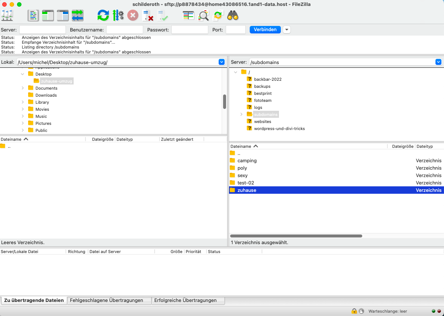Open the Site Manager icon

[7, 16]
